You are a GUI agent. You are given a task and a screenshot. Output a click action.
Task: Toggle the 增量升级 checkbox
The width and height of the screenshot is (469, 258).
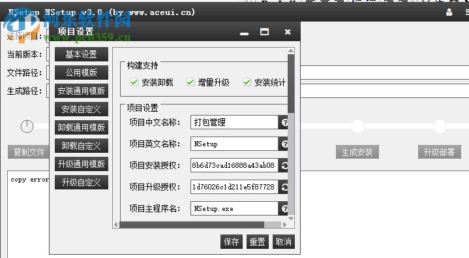190,82
